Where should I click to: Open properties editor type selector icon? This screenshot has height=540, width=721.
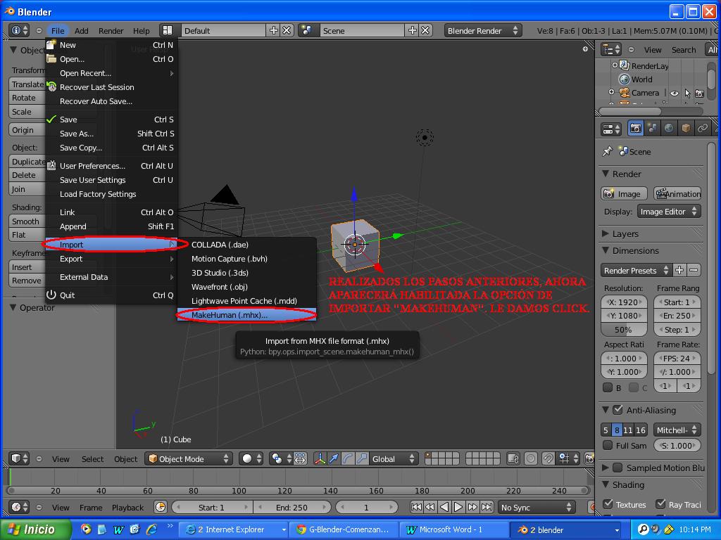click(x=612, y=129)
